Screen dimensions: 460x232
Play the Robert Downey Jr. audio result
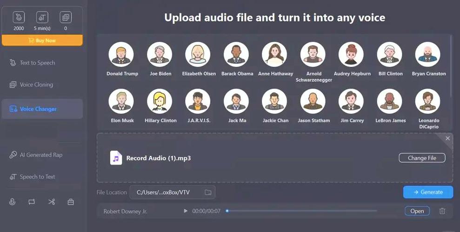tap(186, 211)
